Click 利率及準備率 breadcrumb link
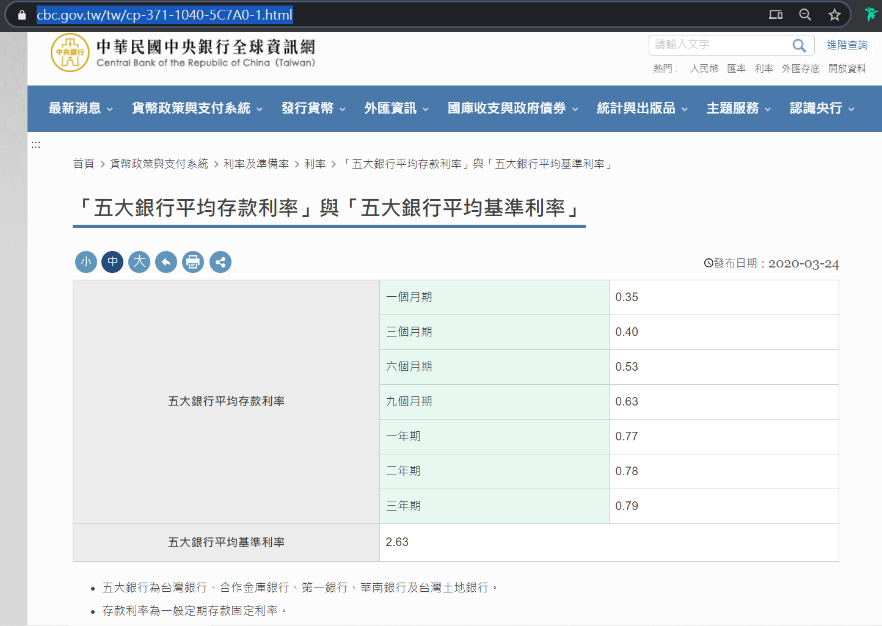882x626 pixels. [256, 164]
